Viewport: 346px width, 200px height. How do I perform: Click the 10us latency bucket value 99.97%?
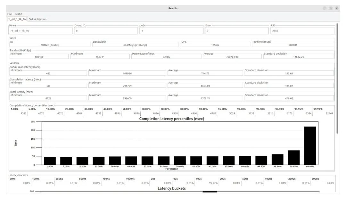tap(213, 183)
